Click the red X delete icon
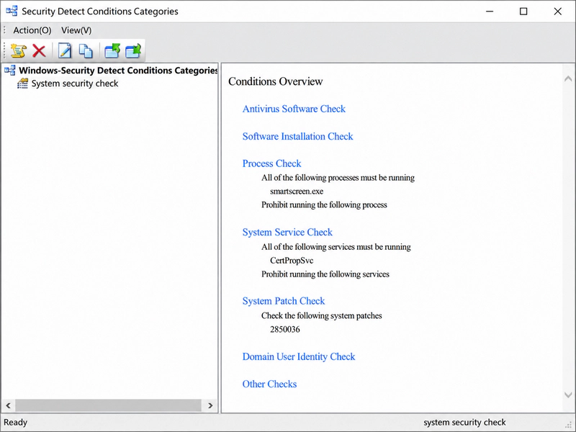The width and height of the screenshot is (576, 432). point(39,50)
